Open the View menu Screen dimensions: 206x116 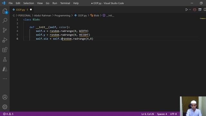[x=40, y=3]
